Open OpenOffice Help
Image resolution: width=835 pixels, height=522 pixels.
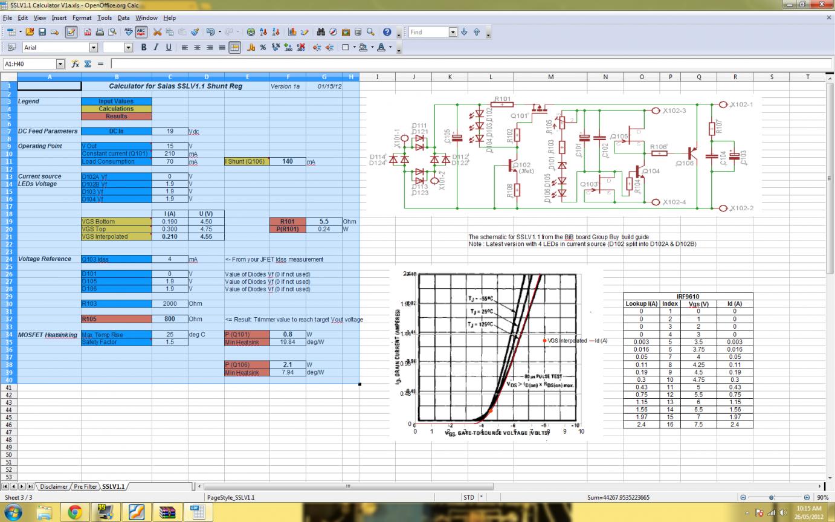click(387, 32)
